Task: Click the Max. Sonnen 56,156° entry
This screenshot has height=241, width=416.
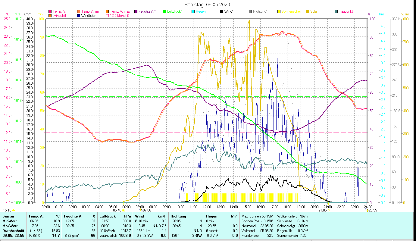Action: (258, 216)
